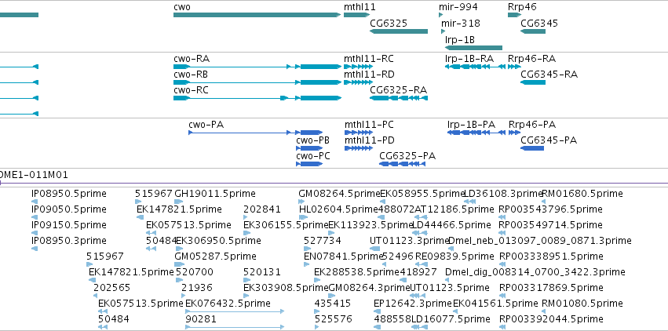Click the EK076432.5prime EST label
Image resolution: width=668 pixels, height=331 pixels.
228,304
